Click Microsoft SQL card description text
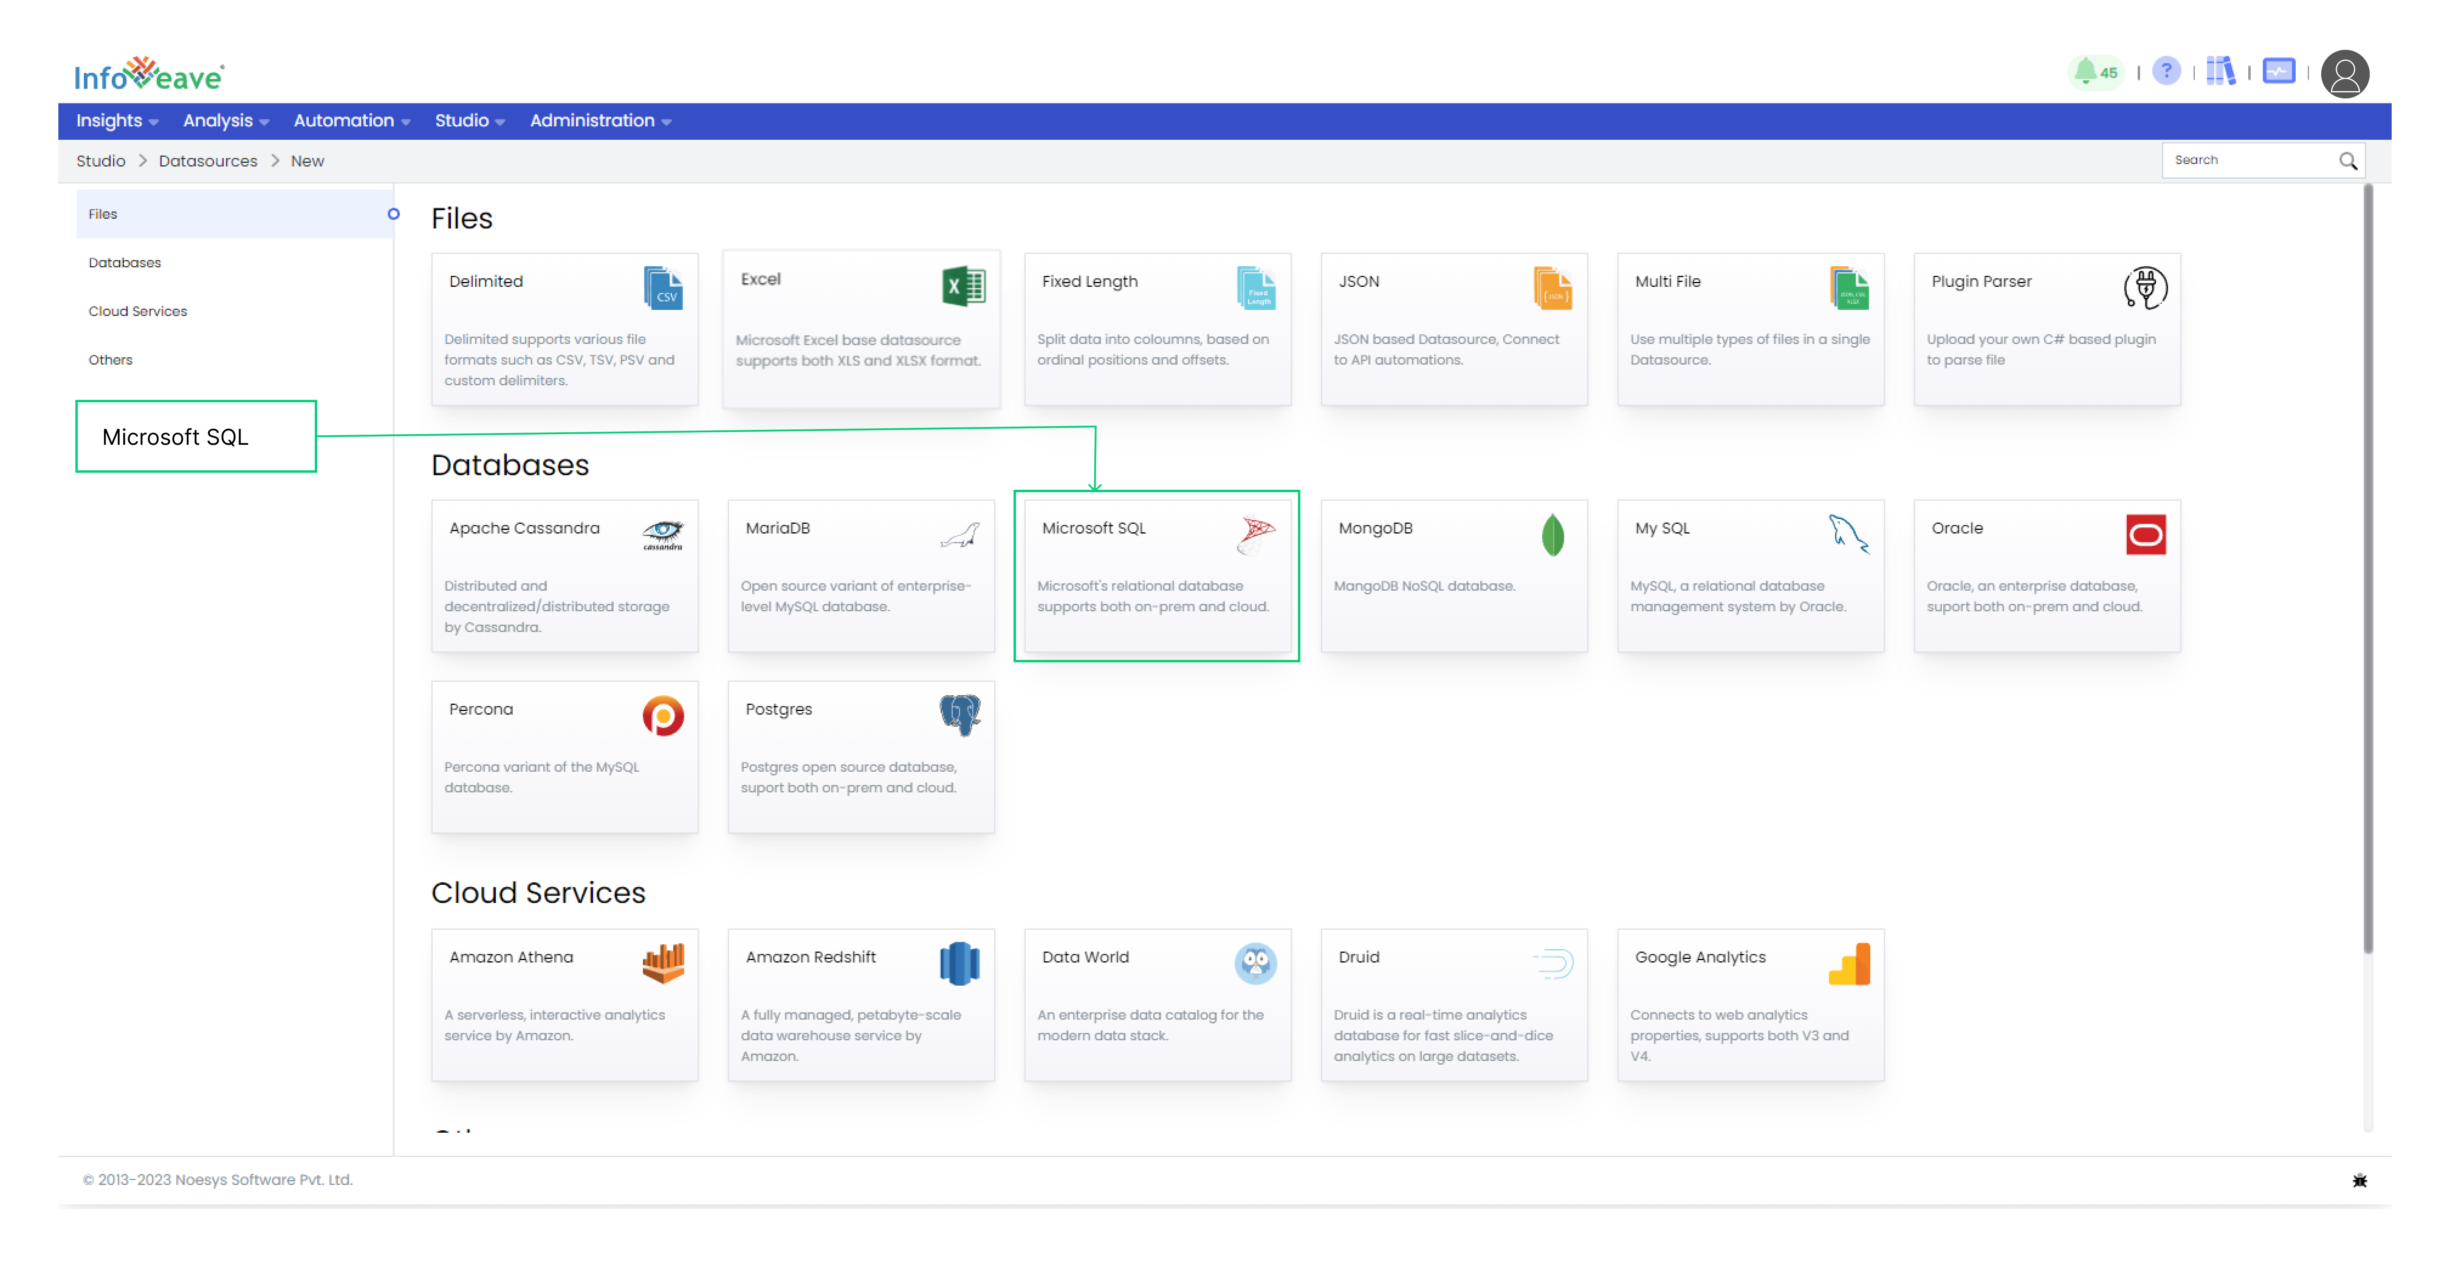Image resolution: width=2450 pixels, height=1287 pixels. coord(1153,596)
